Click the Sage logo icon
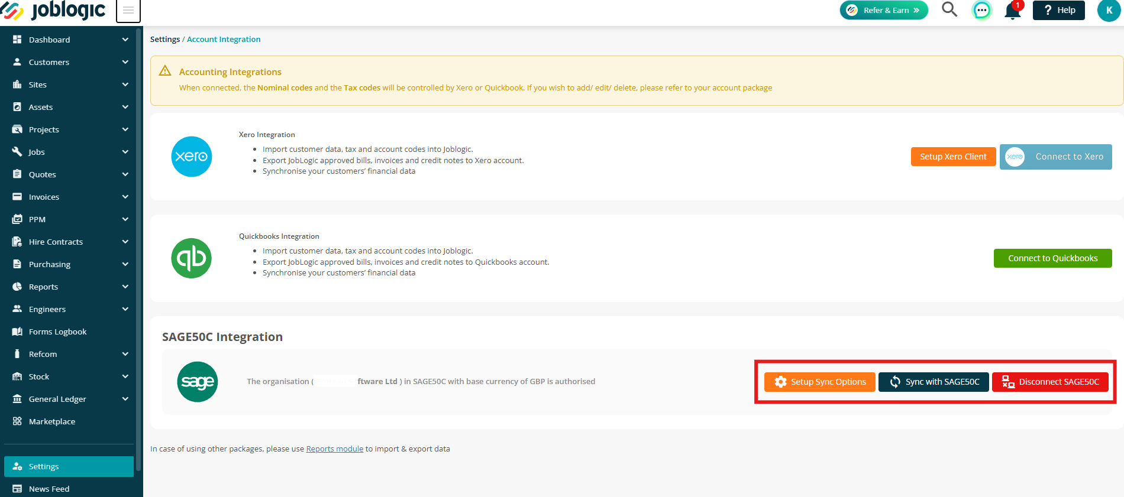Viewport: 1124px width, 497px height. click(198, 382)
